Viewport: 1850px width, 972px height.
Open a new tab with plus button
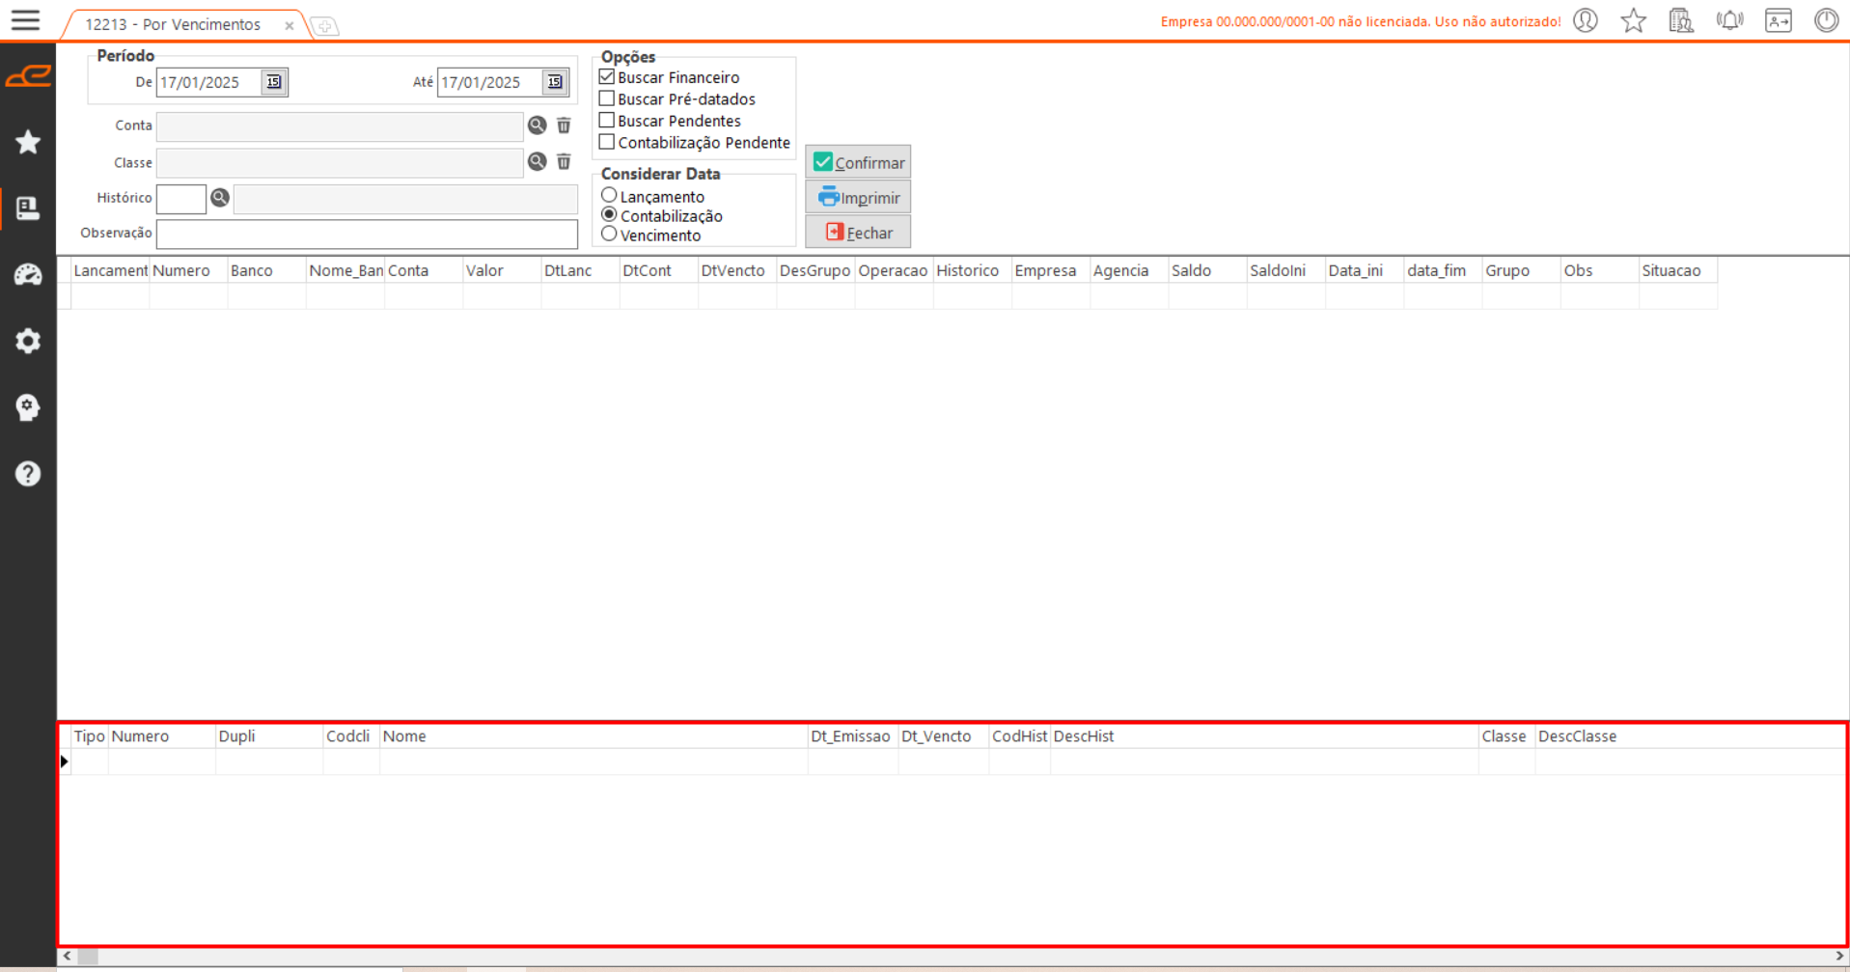point(325,26)
